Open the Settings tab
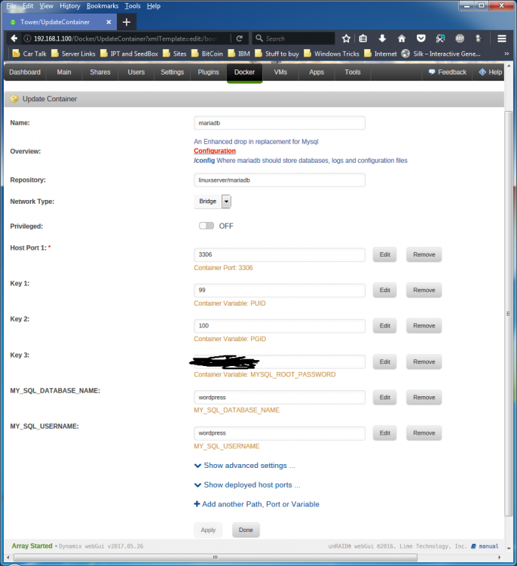 [x=173, y=72]
